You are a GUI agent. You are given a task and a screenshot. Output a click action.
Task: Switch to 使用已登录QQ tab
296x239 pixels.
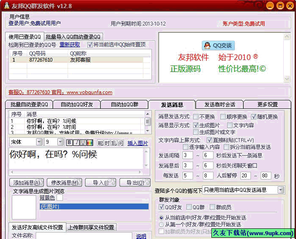(x=25, y=37)
